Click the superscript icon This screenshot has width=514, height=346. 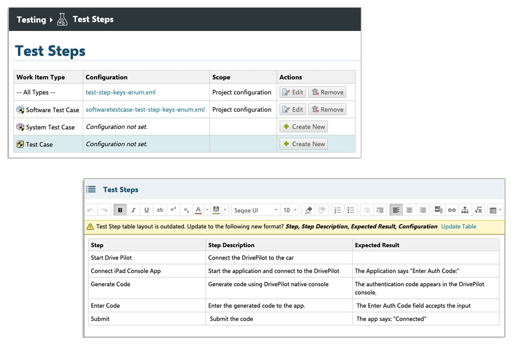point(173,210)
